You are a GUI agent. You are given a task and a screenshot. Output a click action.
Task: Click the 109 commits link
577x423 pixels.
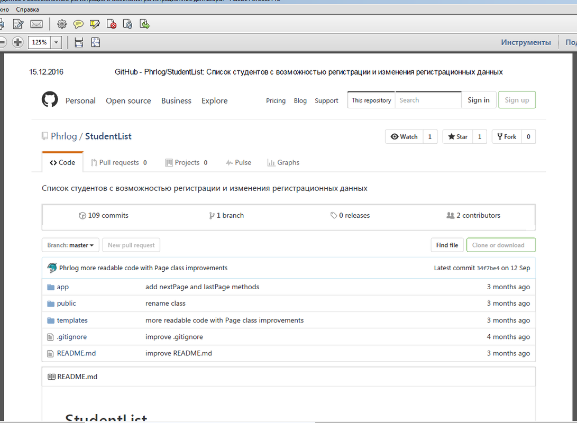click(x=108, y=216)
